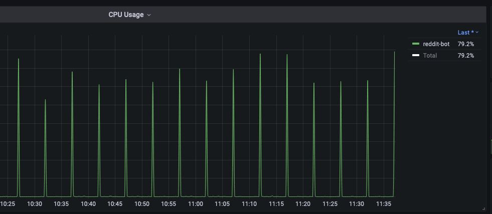Click the 11:05 time axis label
Viewport: 492px width, 214px height.
point(223,204)
